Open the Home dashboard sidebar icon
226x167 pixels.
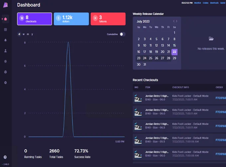[5, 19]
